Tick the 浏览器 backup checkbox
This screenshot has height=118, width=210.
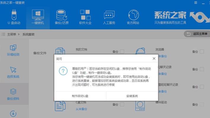click(202, 52)
